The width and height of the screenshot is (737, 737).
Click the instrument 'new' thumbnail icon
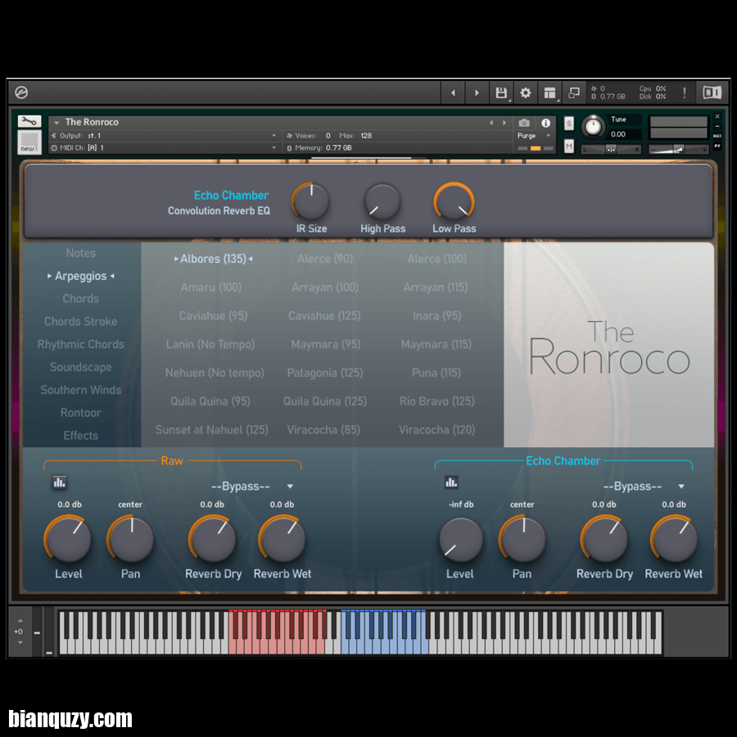[x=29, y=142]
